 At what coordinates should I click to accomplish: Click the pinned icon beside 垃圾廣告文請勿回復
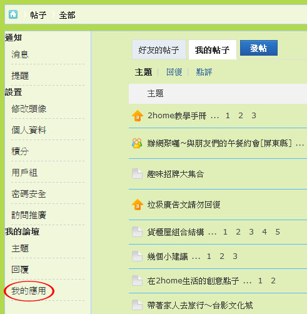[x=138, y=205]
